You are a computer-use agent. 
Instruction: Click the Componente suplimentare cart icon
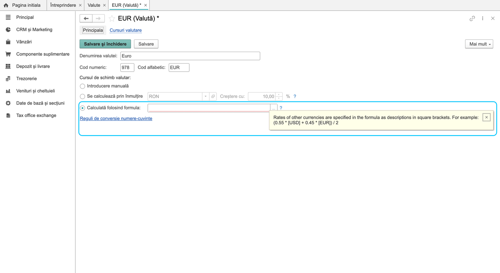click(x=8, y=54)
